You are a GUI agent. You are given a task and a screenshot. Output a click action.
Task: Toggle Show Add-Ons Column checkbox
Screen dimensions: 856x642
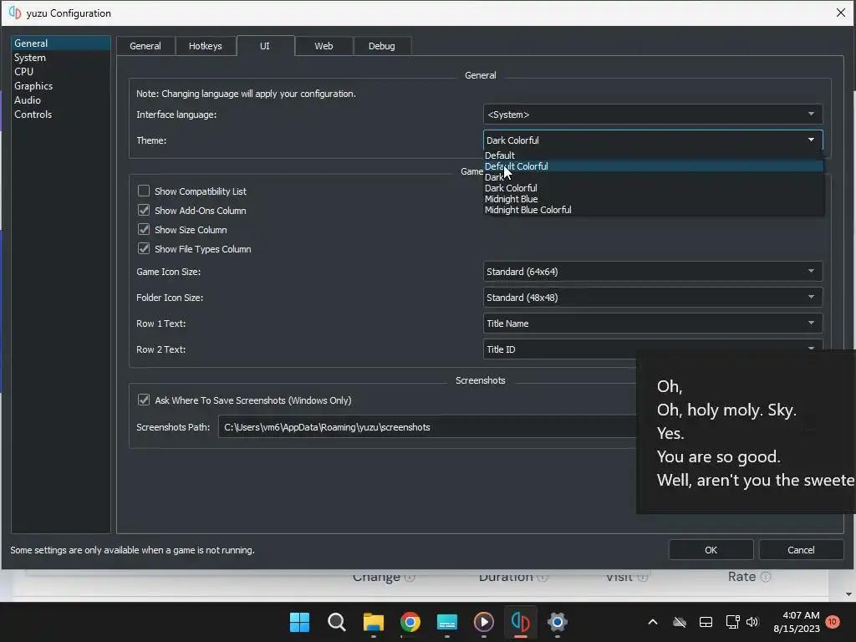[144, 210]
